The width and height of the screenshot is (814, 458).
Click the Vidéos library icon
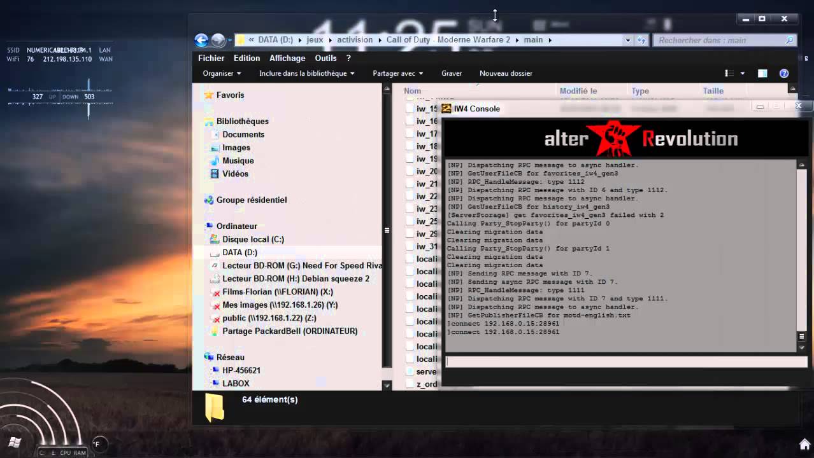click(215, 174)
